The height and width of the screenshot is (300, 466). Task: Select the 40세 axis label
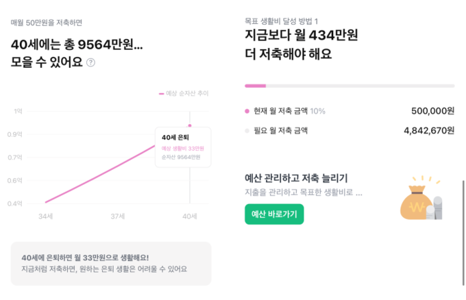[190, 216]
